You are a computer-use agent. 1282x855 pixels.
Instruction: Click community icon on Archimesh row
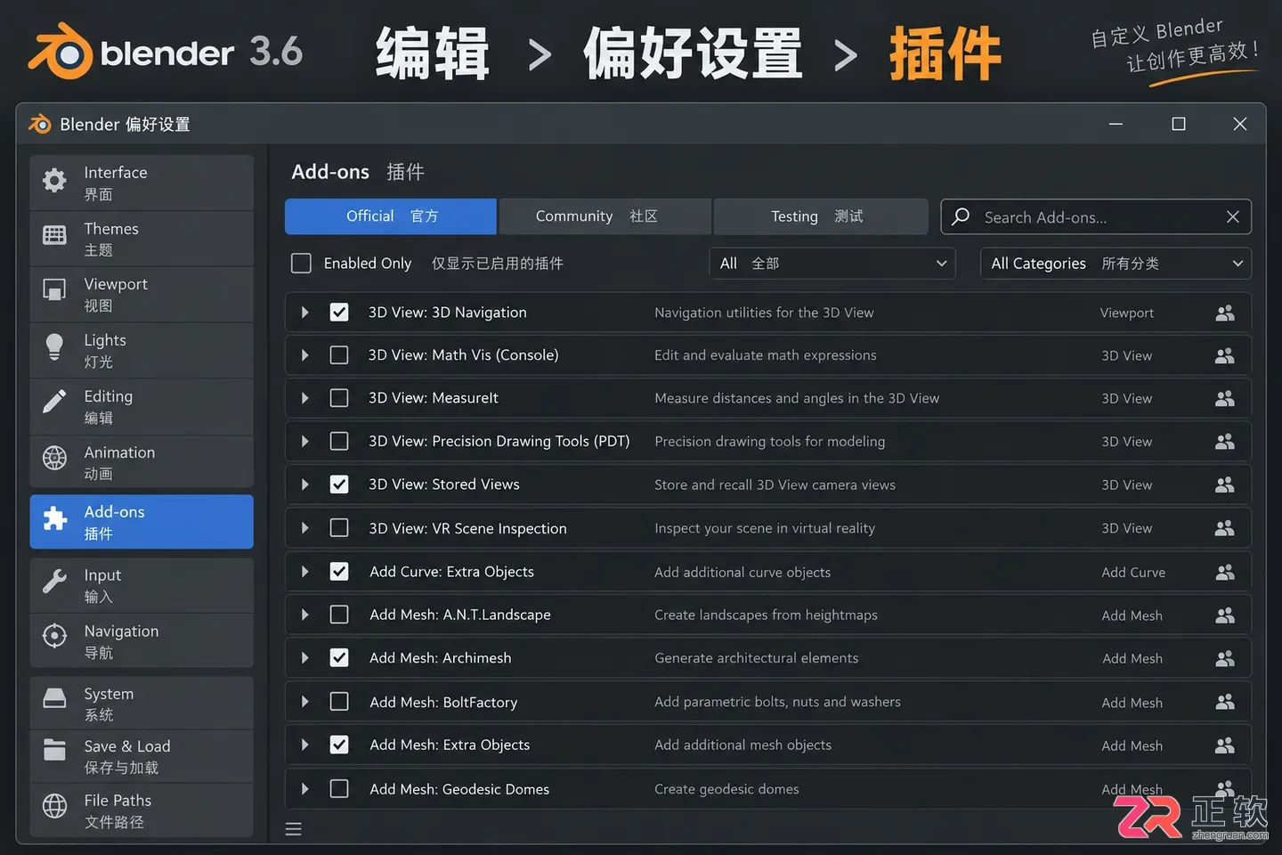pyautogui.click(x=1225, y=658)
